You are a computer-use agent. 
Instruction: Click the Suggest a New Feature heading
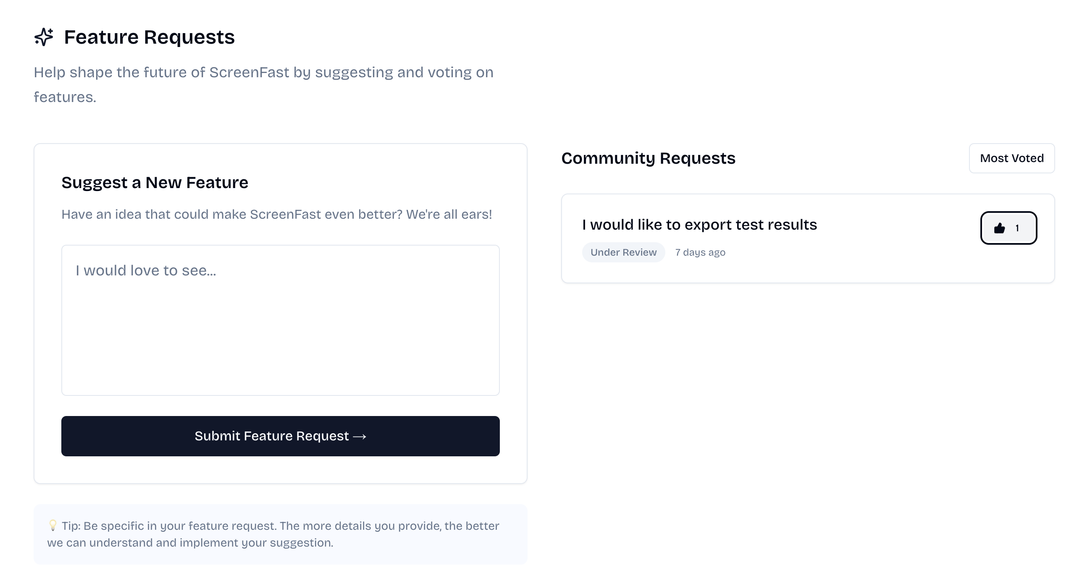pyautogui.click(x=155, y=183)
